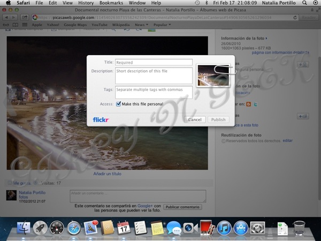Go back with Safari back arrow

click(x=6, y=18)
